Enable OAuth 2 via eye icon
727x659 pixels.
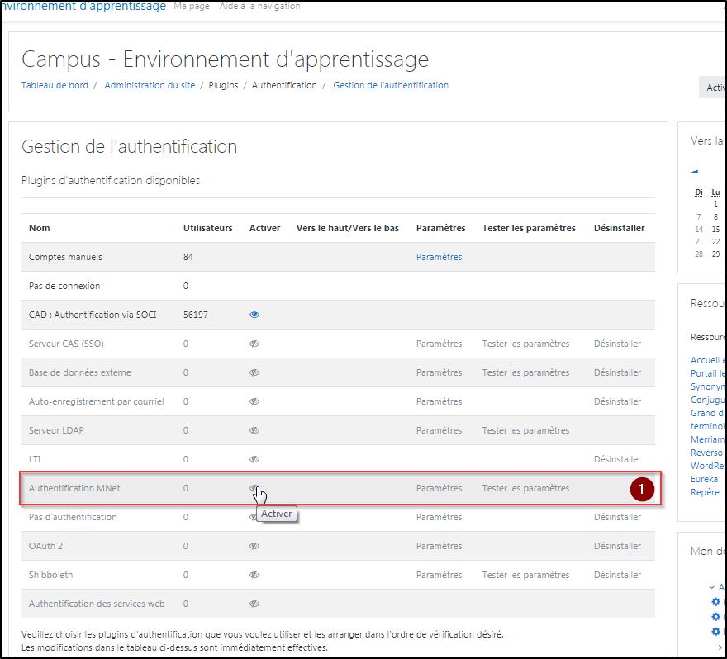pos(254,546)
